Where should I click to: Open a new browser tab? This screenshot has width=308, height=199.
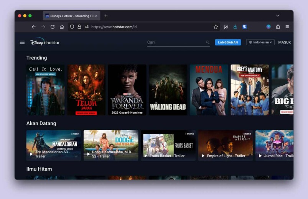point(106,16)
